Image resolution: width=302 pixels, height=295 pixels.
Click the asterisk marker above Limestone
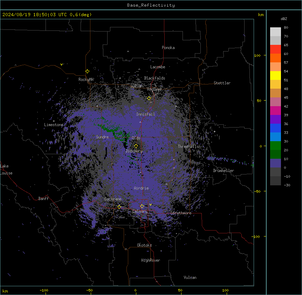point(54,121)
